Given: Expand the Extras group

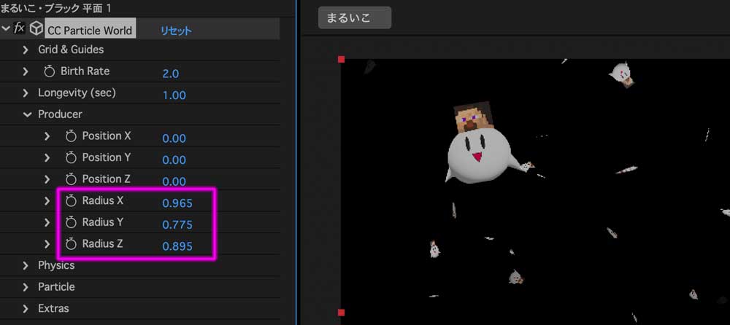Looking at the screenshot, I should tap(26, 309).
